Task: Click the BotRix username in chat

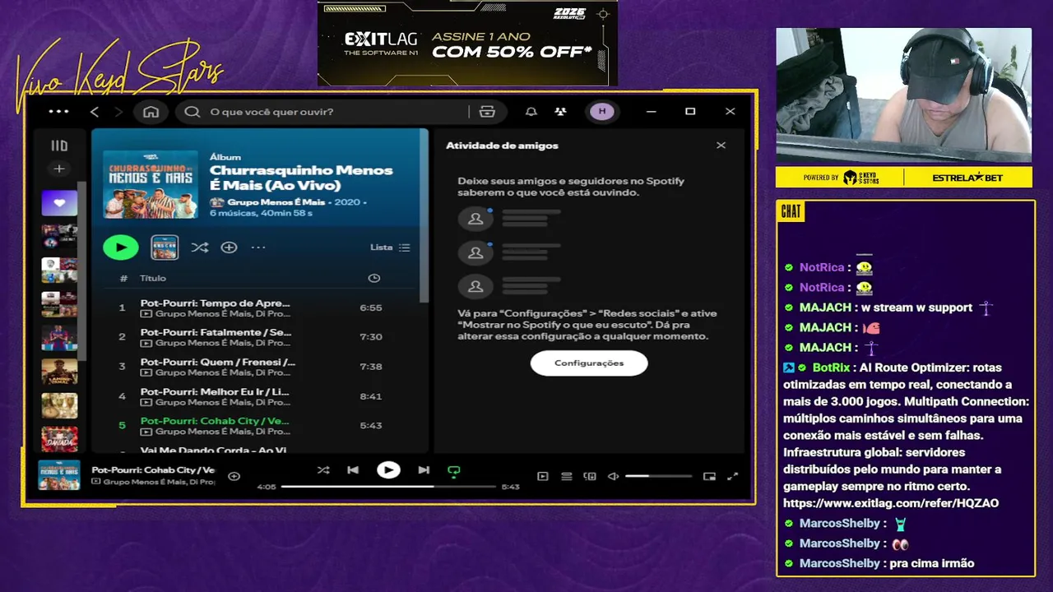Action: tap(832, 368)
